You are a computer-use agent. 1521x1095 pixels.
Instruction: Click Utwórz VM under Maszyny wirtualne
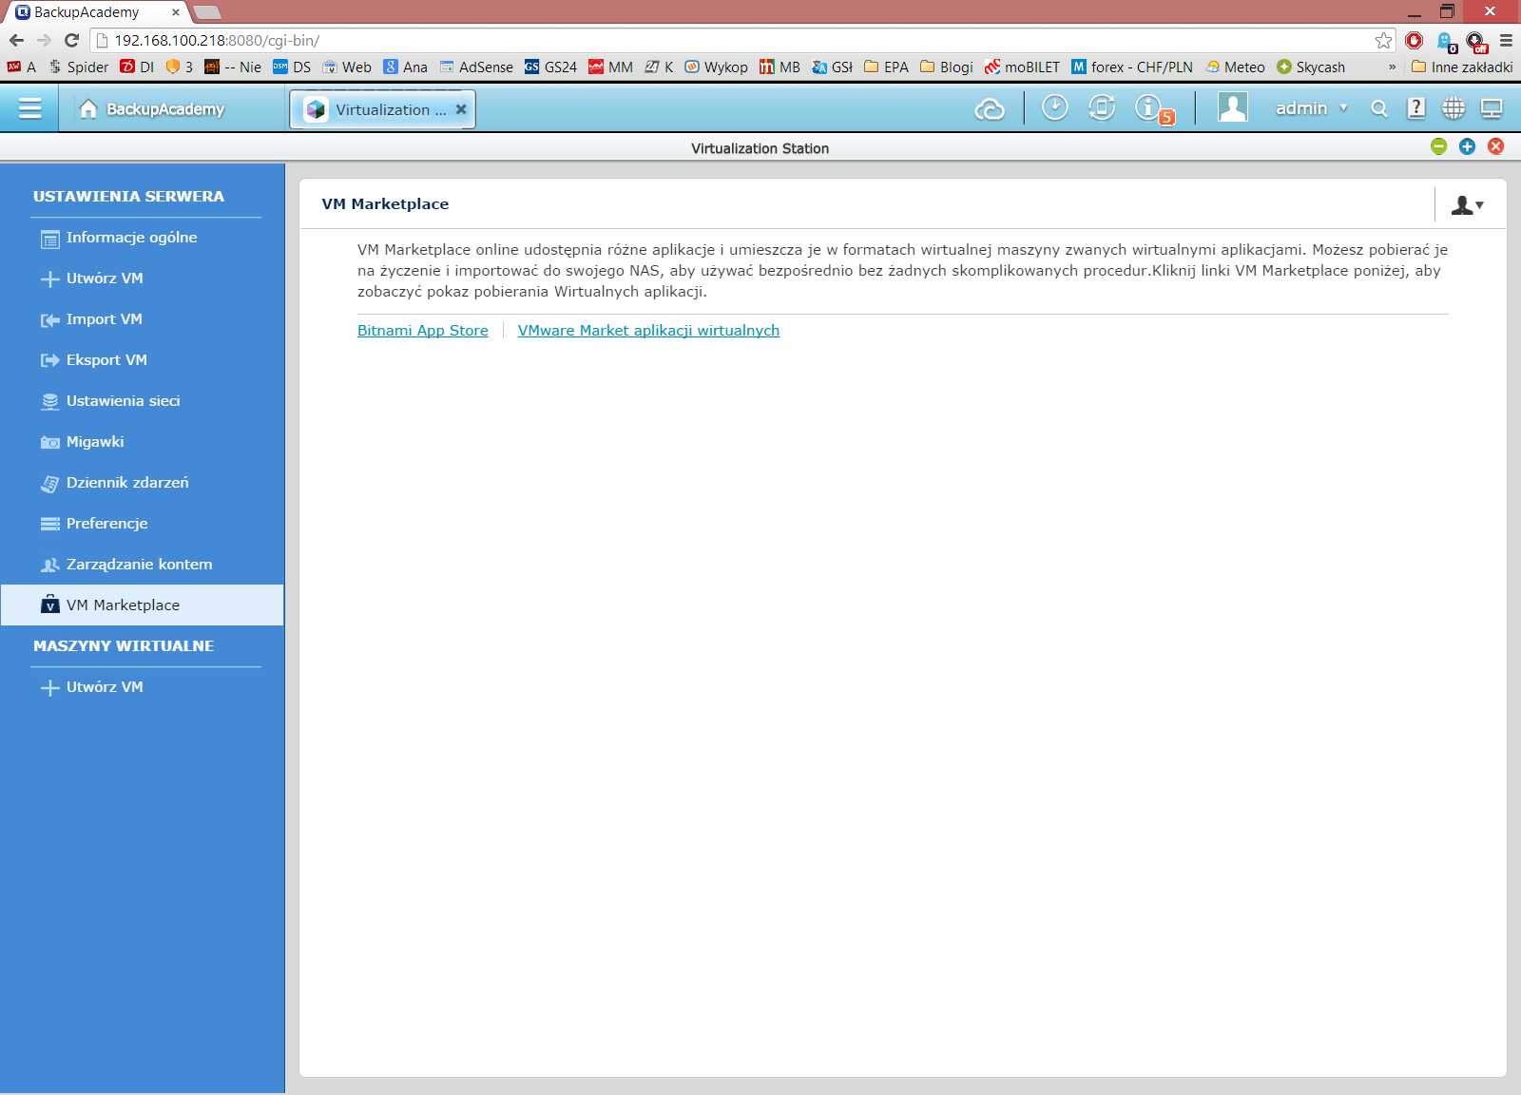143,687
